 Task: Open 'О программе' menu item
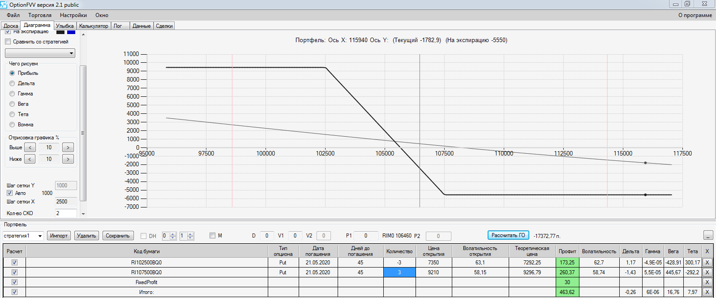695,15
